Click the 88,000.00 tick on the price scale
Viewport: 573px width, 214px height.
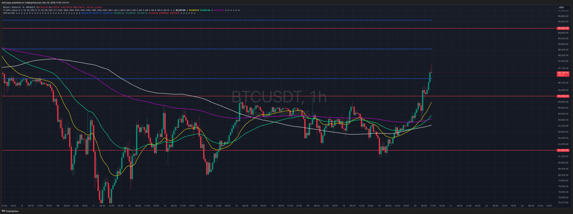(563, 55)
